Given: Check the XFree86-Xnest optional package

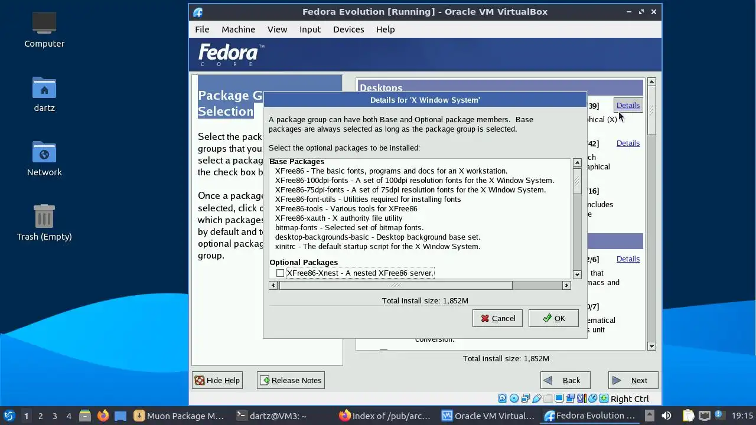Looking at the screenshot, I should coord(280,273).
